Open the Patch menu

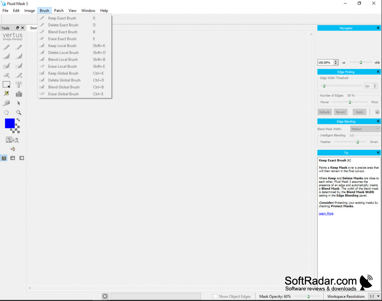pos(59,11)
